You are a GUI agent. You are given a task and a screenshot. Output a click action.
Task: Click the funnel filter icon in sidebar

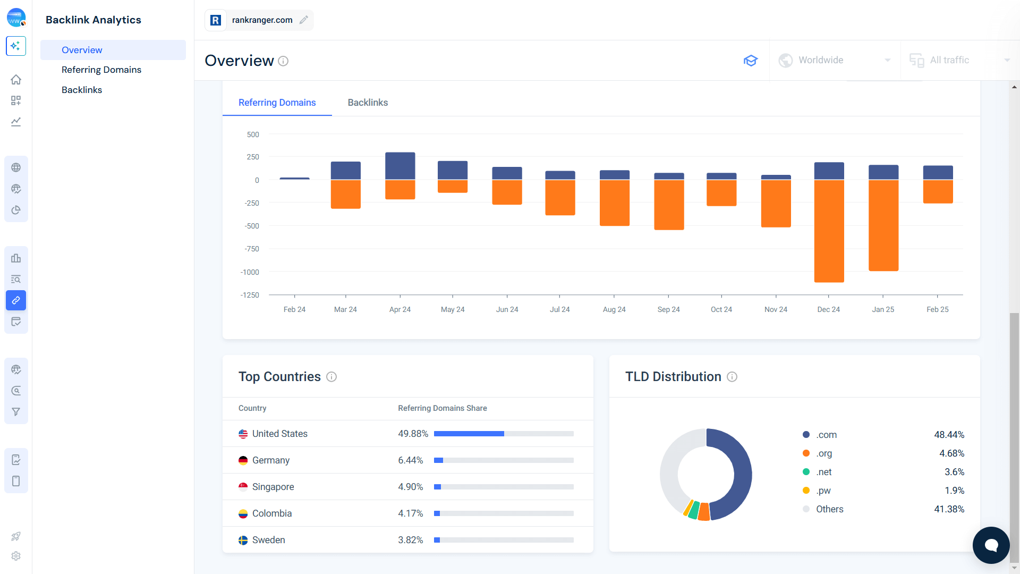[16, 412]
